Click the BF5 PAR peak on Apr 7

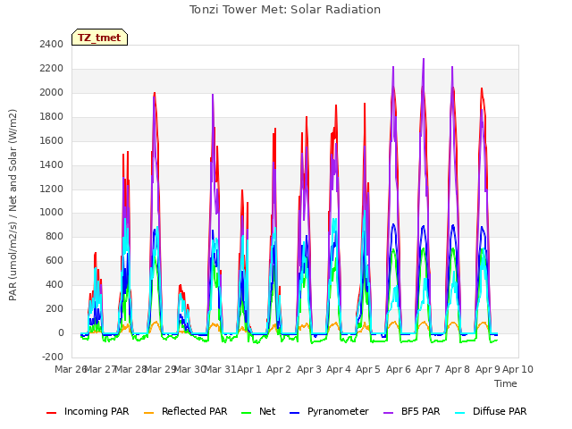point(424,59)
